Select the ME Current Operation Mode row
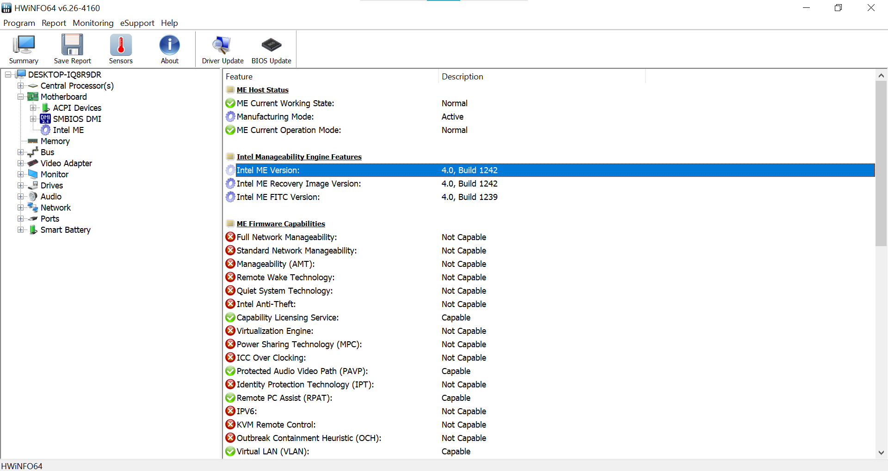 549,130
